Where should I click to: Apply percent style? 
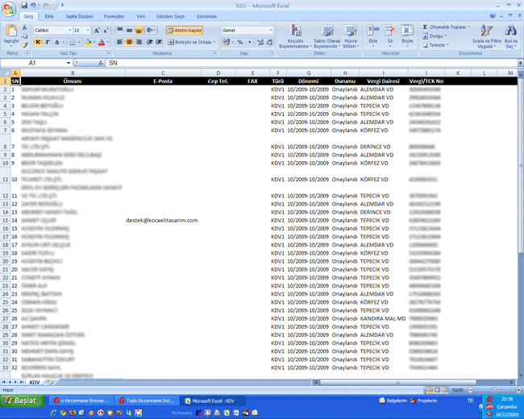(240, 42)
